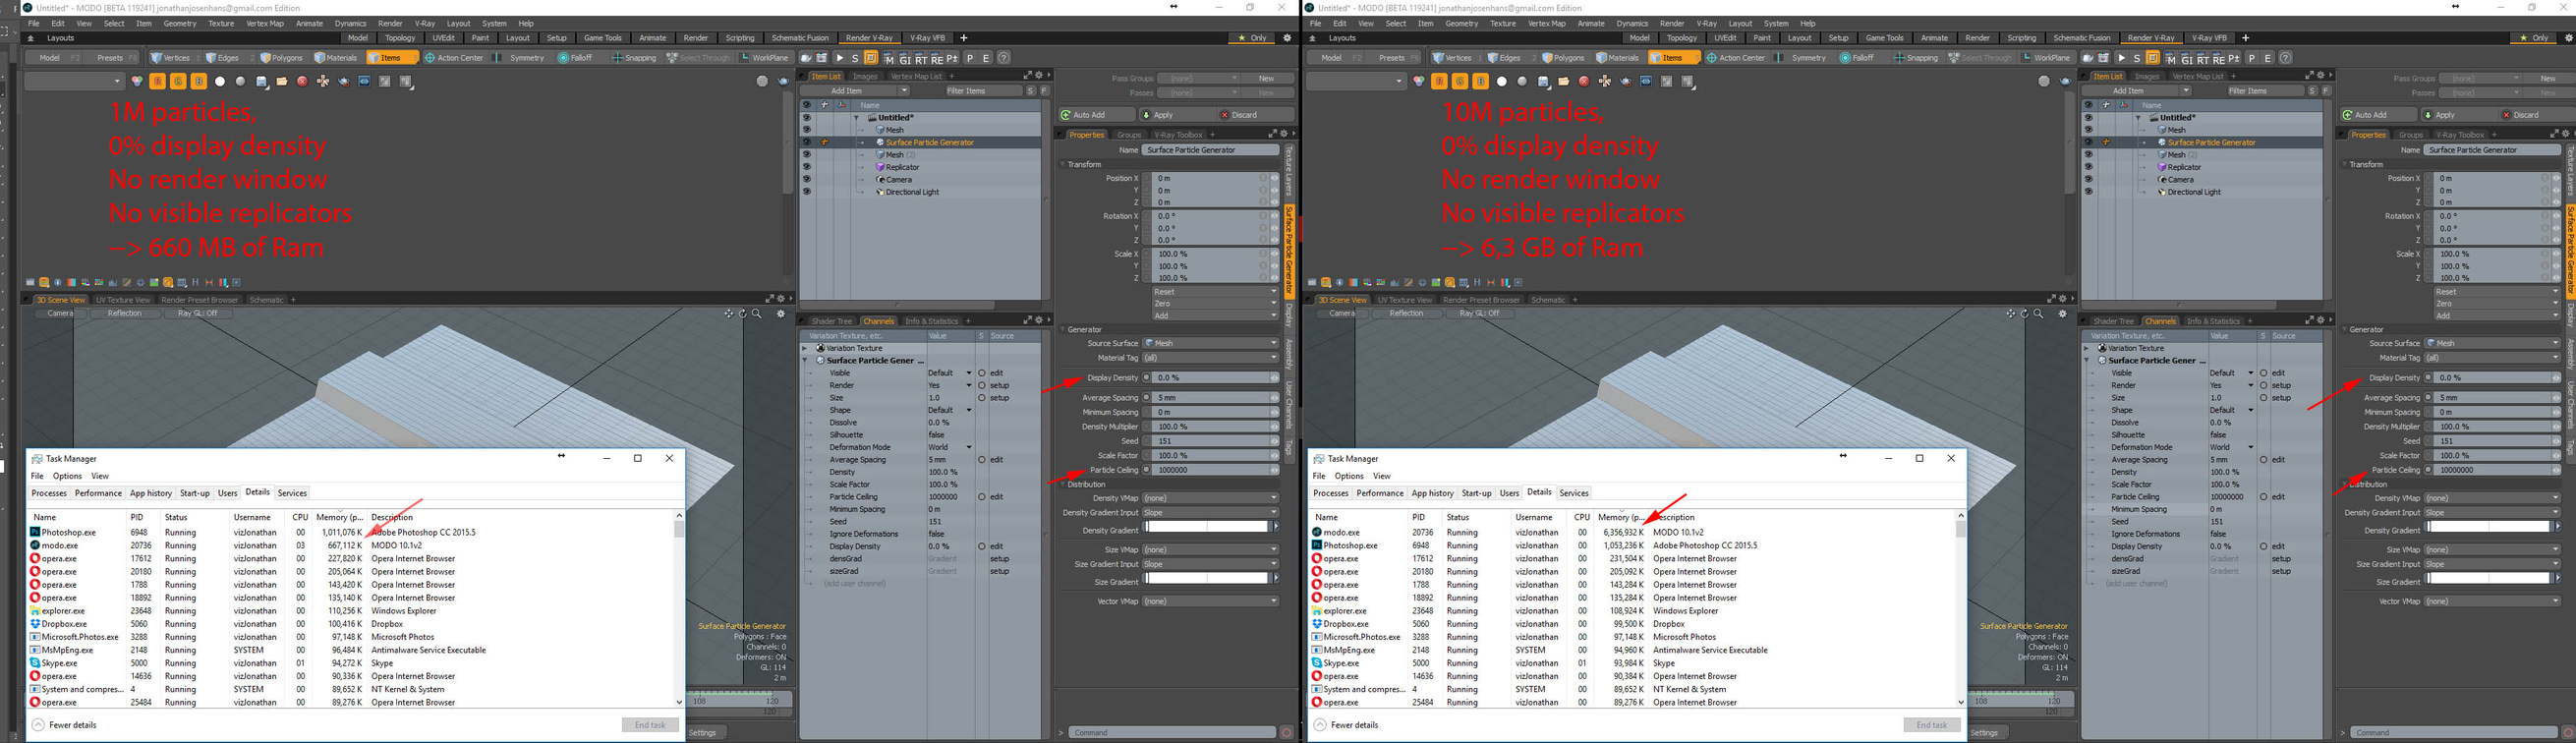2576x743 pixels.
Task: Select Polygons mode in right MODO window
Action: point(1565,58)
